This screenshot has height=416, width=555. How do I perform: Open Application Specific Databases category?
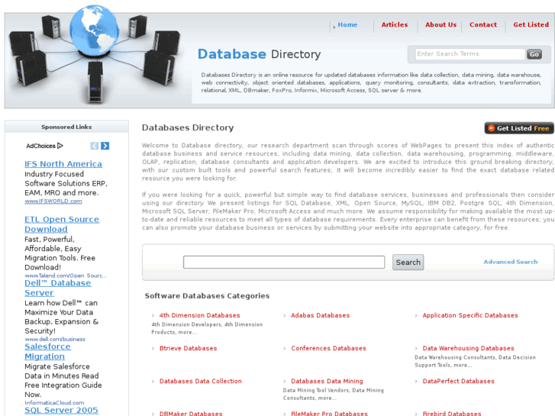[470, 315]
